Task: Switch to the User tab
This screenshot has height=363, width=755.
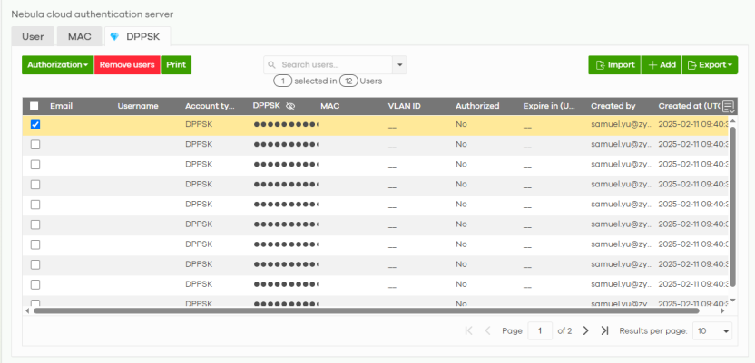Action: pyautogui.click(x=33, y=37)
